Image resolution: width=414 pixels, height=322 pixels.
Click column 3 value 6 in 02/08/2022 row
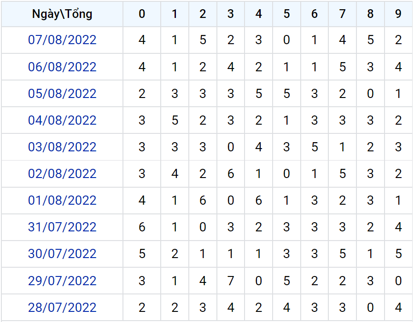[x=231, y=173]
